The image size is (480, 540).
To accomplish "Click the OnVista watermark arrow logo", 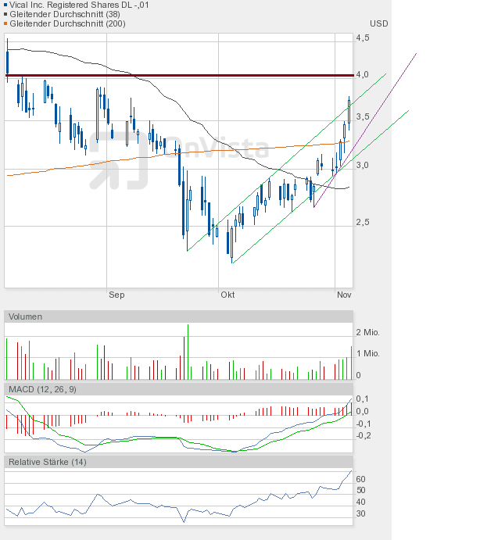I will point(118,159).
